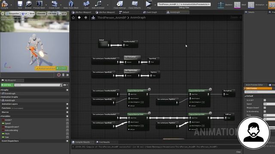Image resolution: width=275 pixels, height=154 pixels.
Task: Click the Edit Preview orange button
Action: [x=258, y=89]
